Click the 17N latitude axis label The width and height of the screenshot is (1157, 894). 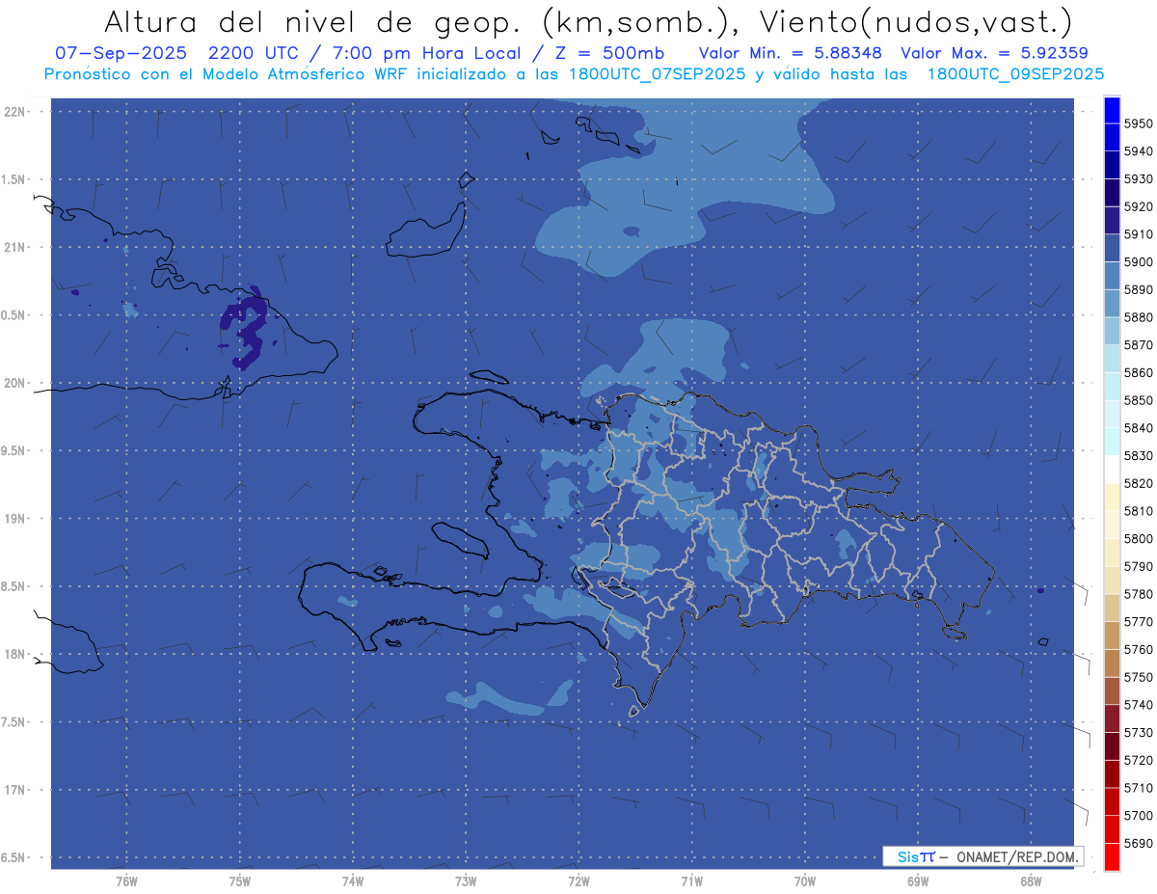[16, 791]
